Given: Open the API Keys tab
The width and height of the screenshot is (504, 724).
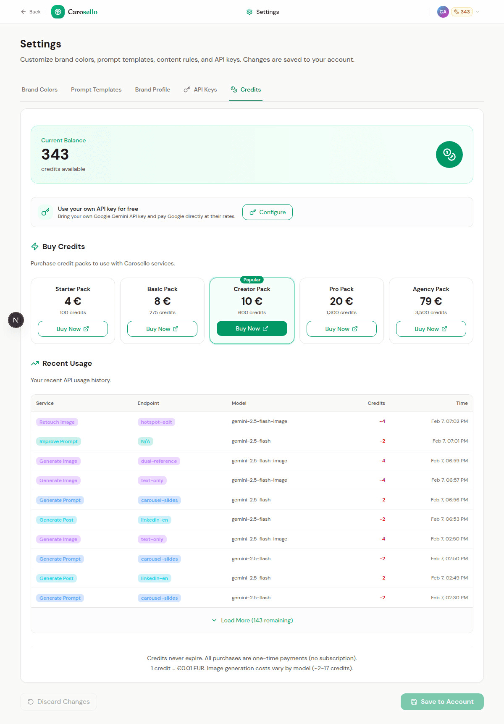Looking at the screenshot, I should click(200, 89).
